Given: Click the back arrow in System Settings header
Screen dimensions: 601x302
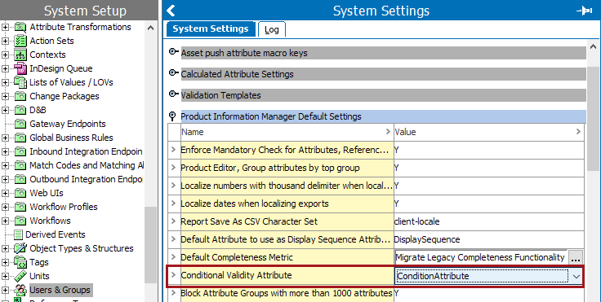Looking at the screenshot, I should click(x=171, y=11).
